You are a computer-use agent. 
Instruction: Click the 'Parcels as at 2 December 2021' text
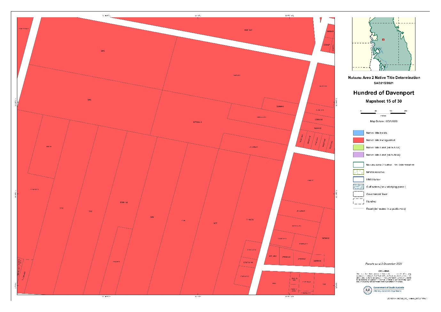click(x=384, y=264)
